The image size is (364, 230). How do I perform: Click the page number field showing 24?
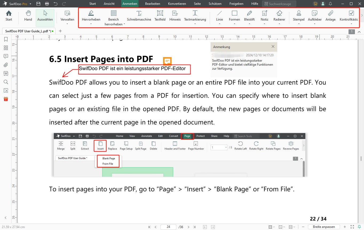(x=168, y=227)
